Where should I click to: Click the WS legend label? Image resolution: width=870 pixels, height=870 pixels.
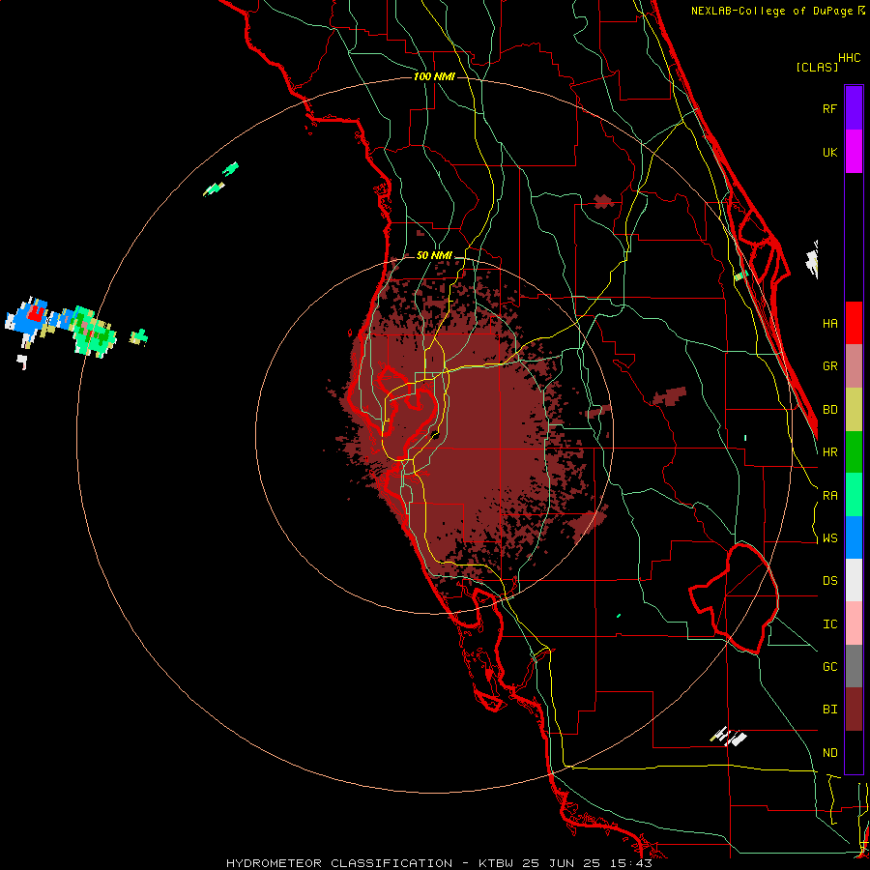829,538
